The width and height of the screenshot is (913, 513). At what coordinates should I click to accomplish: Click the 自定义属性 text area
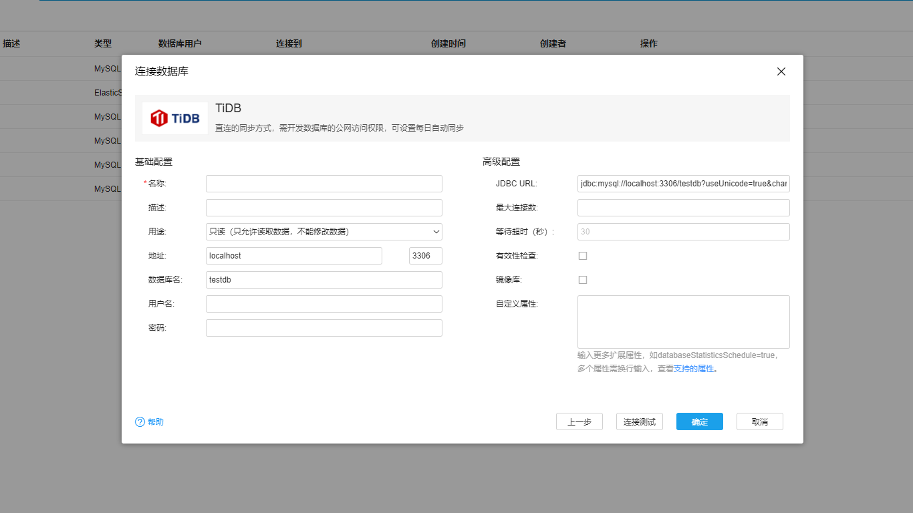(684, 322)
